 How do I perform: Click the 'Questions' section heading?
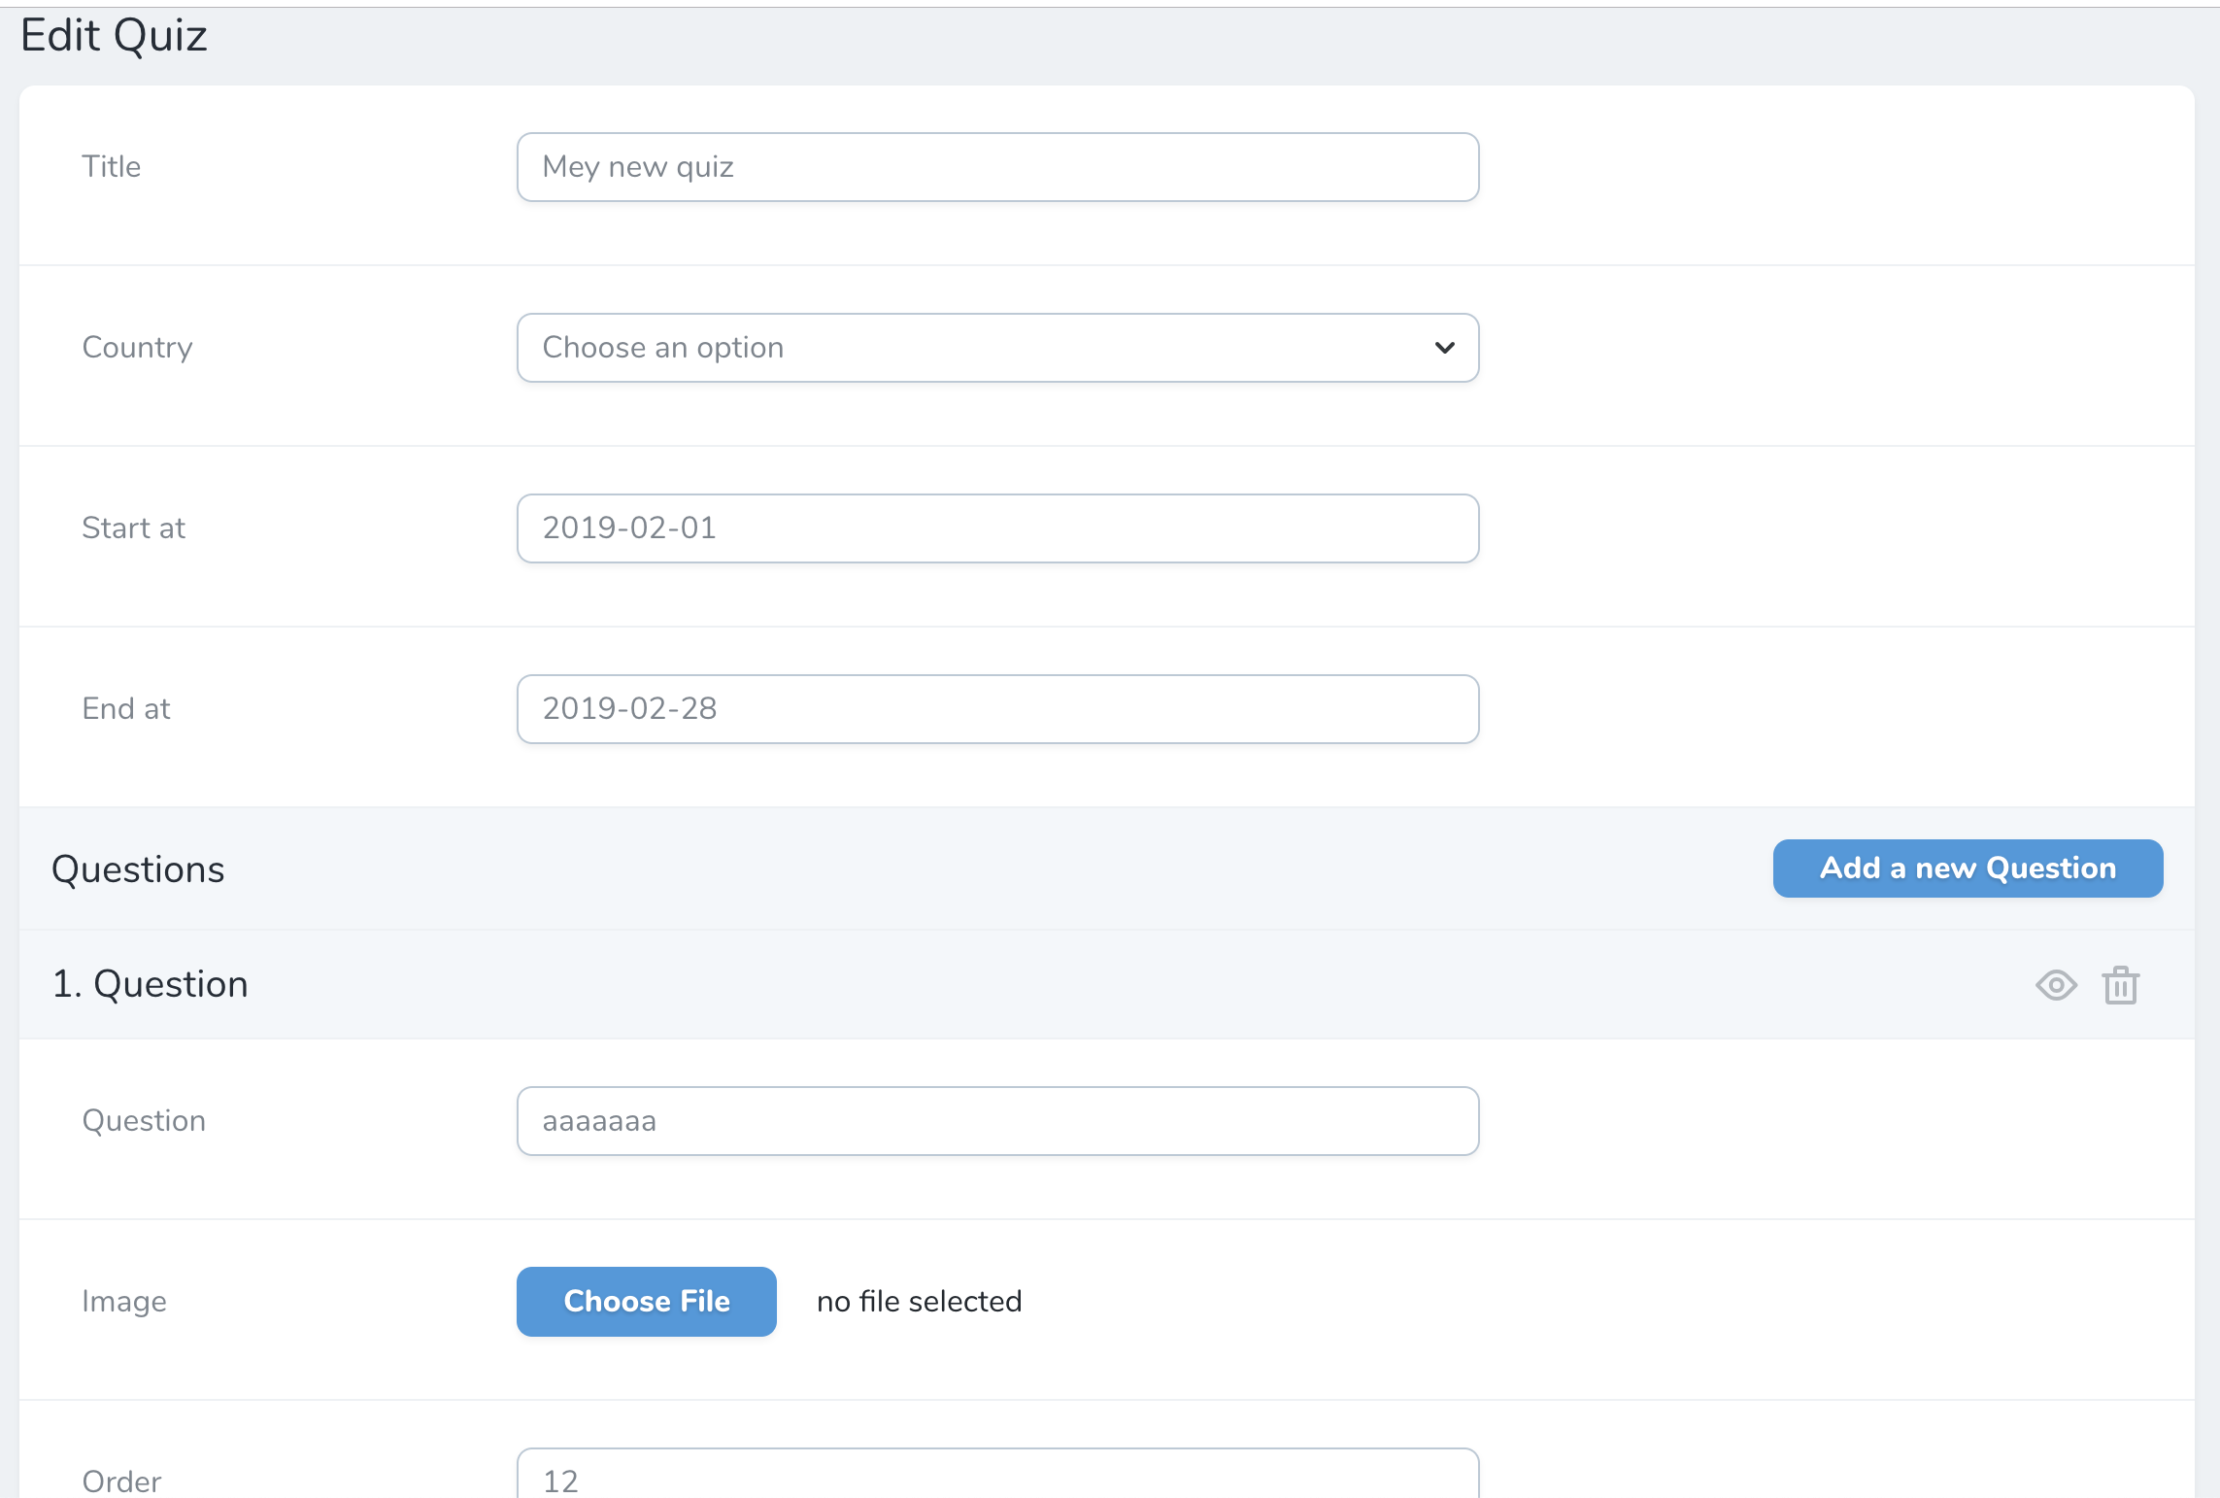[138, 869]
